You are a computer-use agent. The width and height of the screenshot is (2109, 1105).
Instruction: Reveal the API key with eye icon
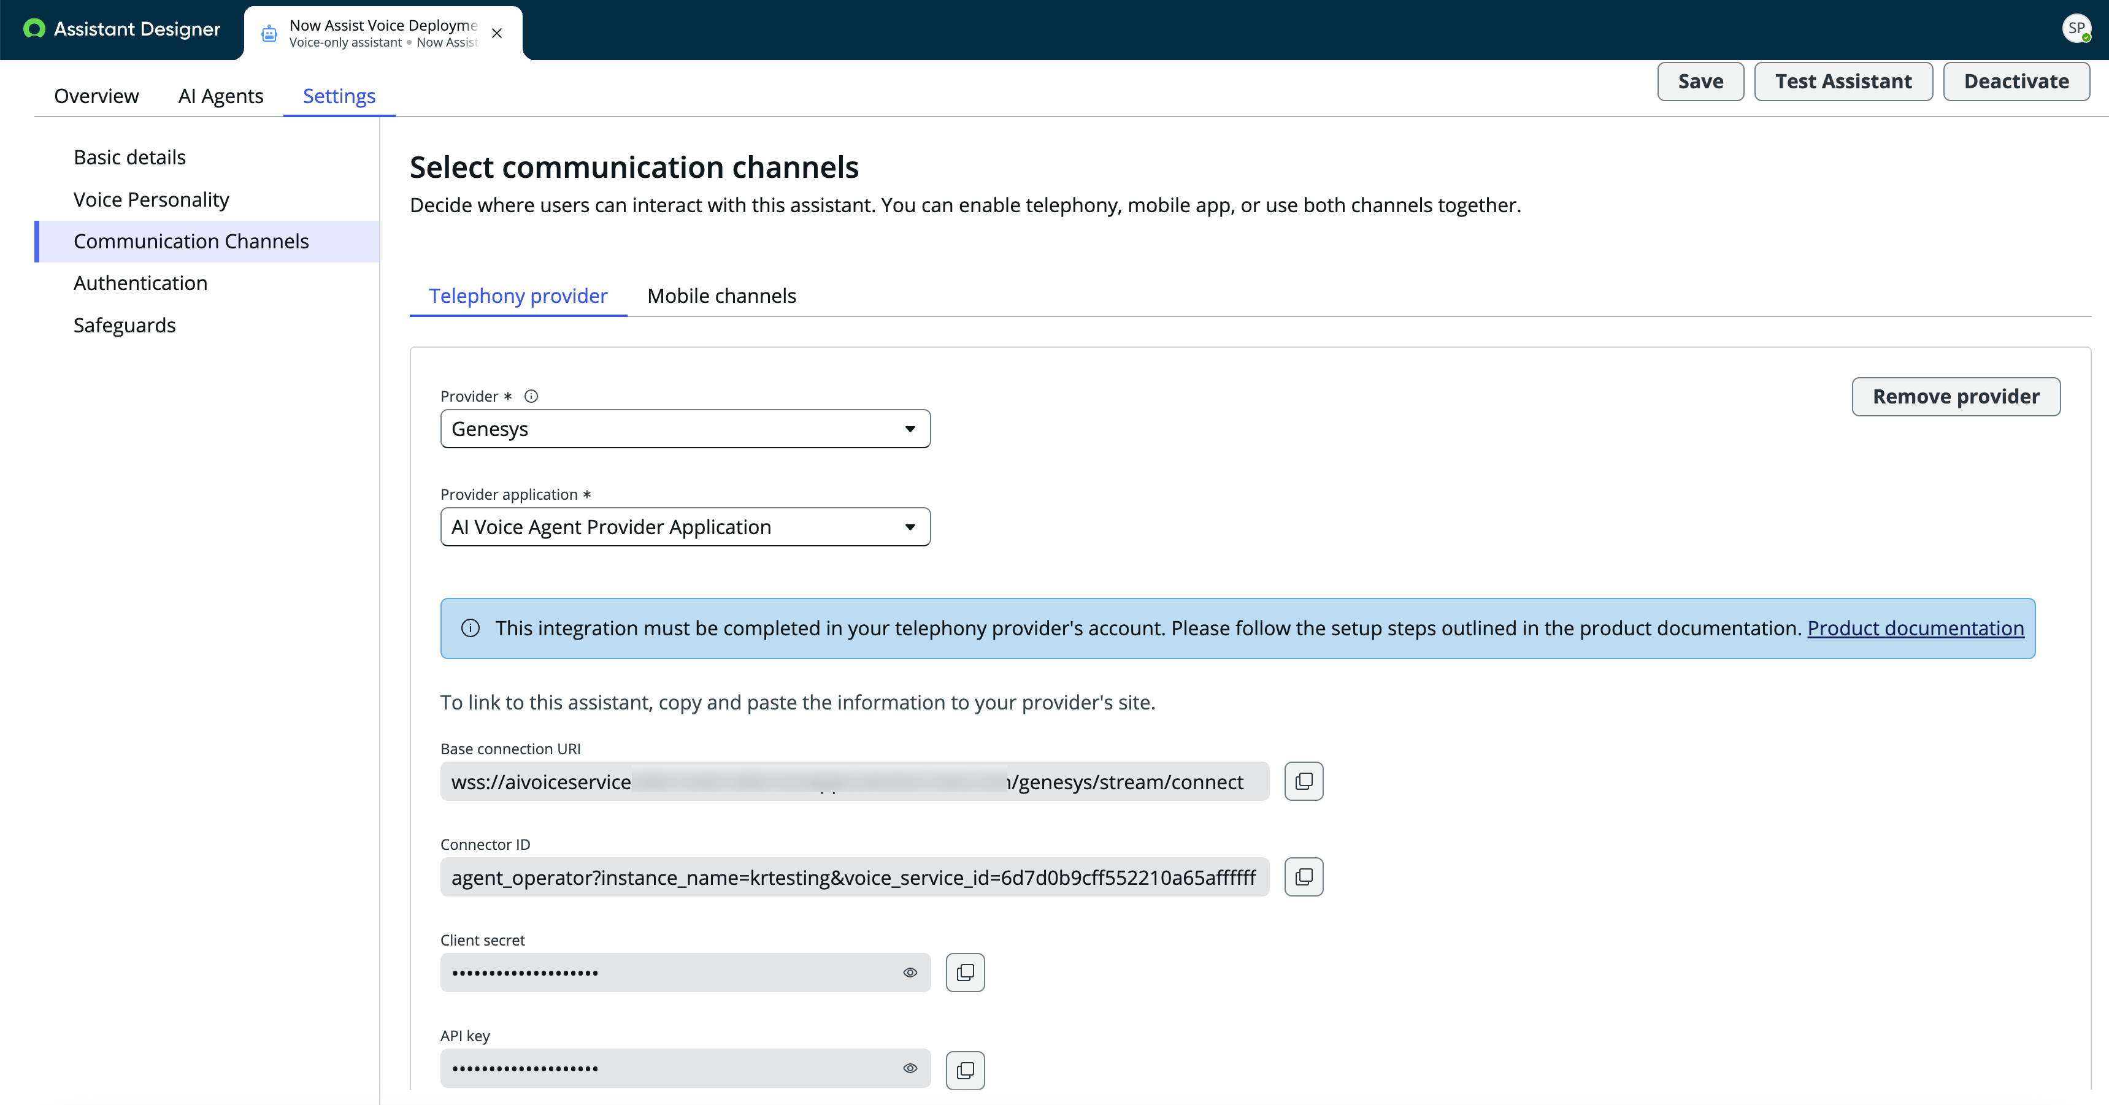[x=910, y=1068]
